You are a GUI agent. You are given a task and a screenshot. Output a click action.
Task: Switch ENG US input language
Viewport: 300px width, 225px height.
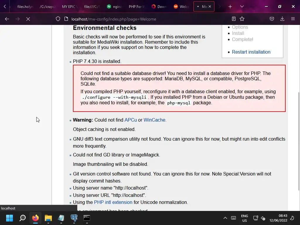pos(245,218)
